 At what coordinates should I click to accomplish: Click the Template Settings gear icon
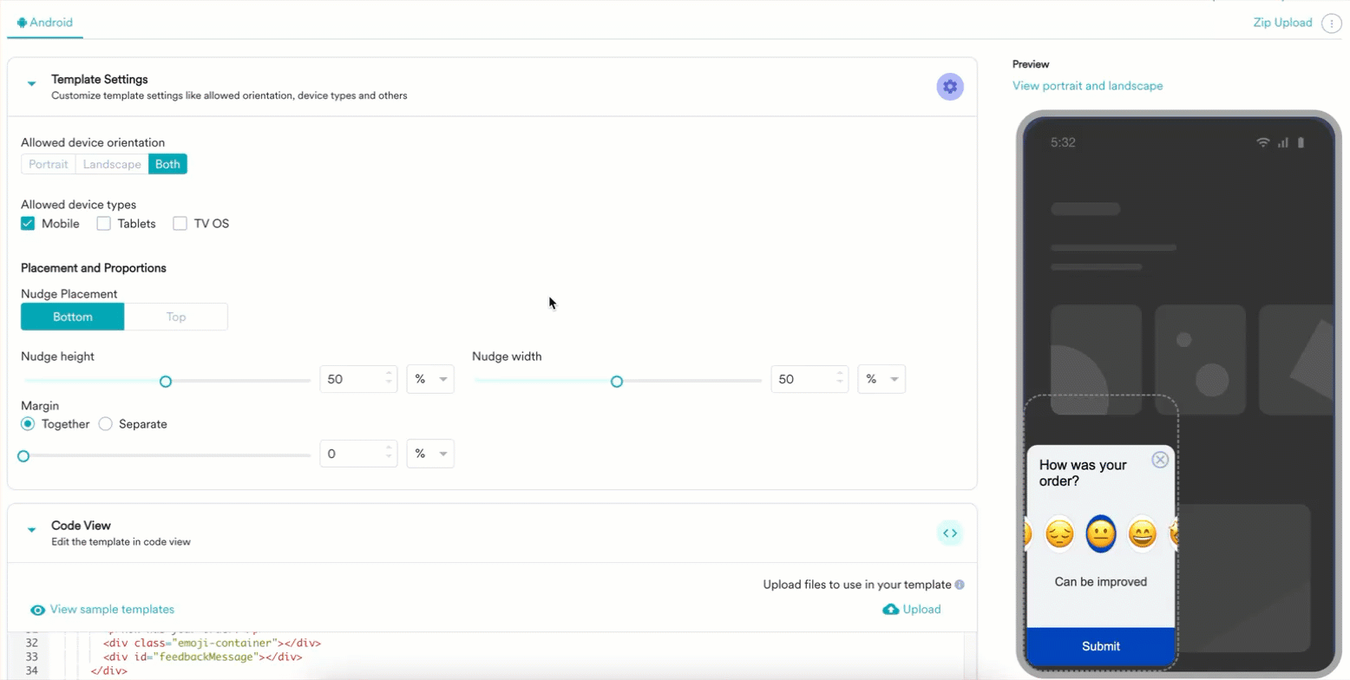(949, 87)
